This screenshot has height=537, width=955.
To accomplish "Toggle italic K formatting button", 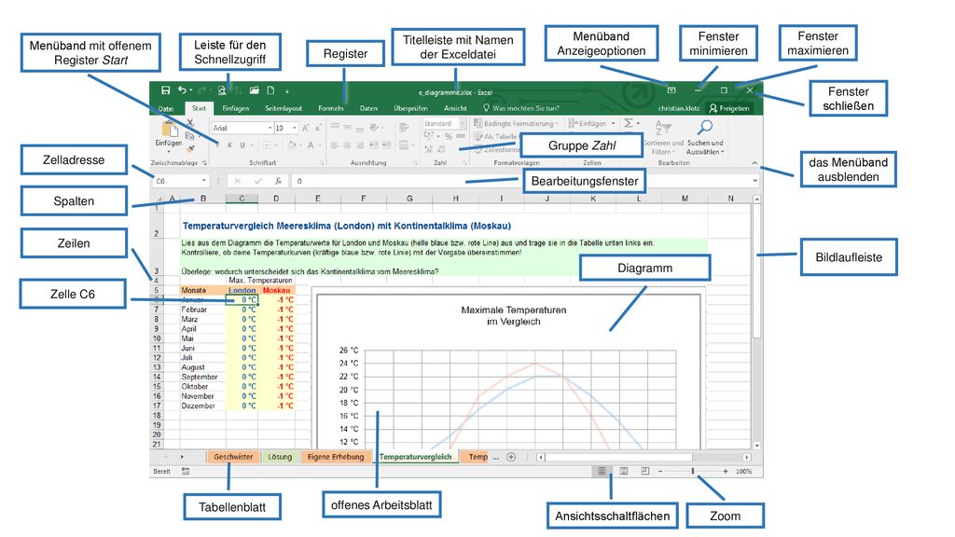I will click(x=229, y=145).
